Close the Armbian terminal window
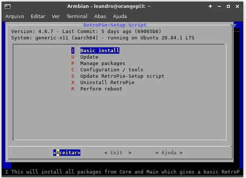Image resolution: width=246 pixels, height=178 pixels. [237, 6]
